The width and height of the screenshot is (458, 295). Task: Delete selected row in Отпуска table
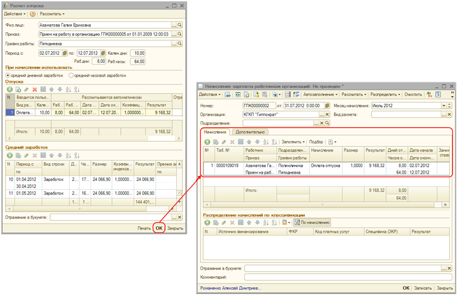(34, 90)
